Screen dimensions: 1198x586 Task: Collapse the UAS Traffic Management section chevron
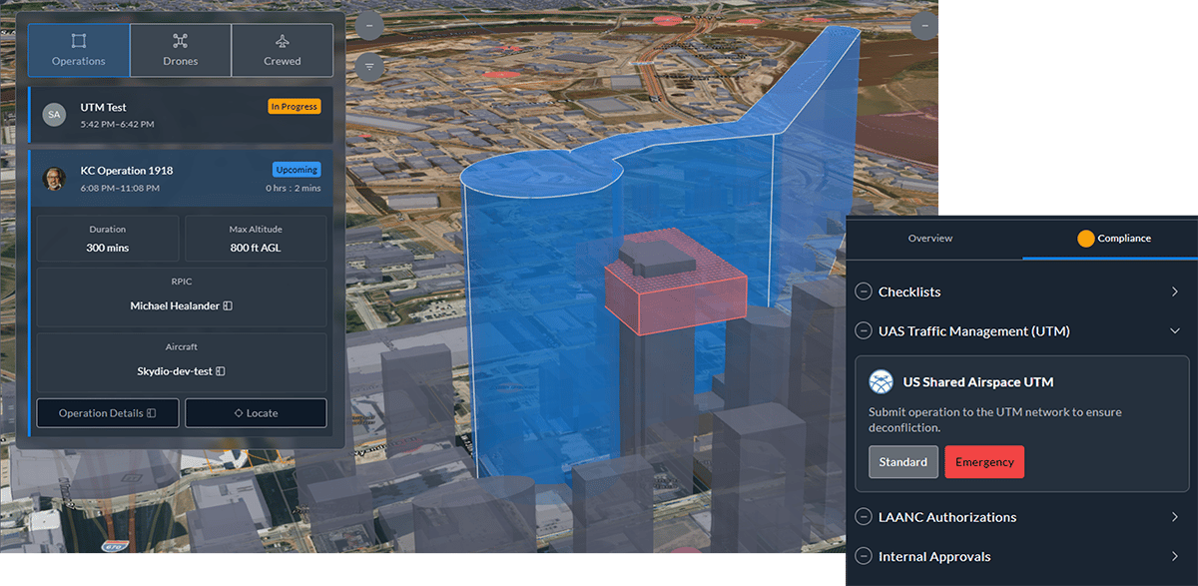click(1175, 331)
